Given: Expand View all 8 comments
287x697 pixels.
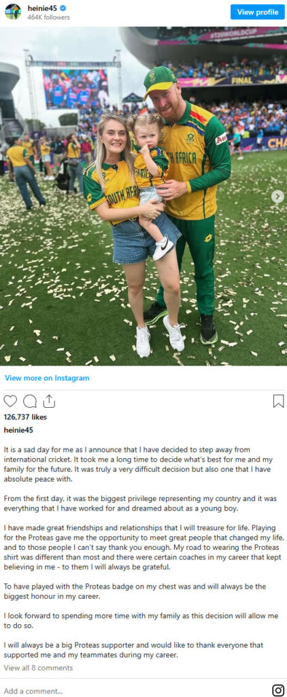Looking at the screenshot, I should pos(38,668).
